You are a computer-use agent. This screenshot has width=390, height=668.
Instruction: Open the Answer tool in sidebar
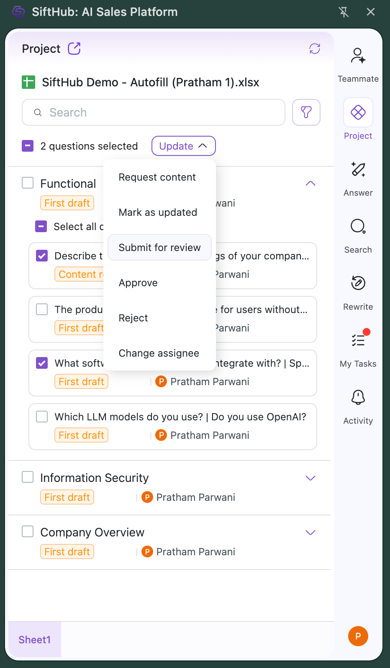tap(358, 170)
